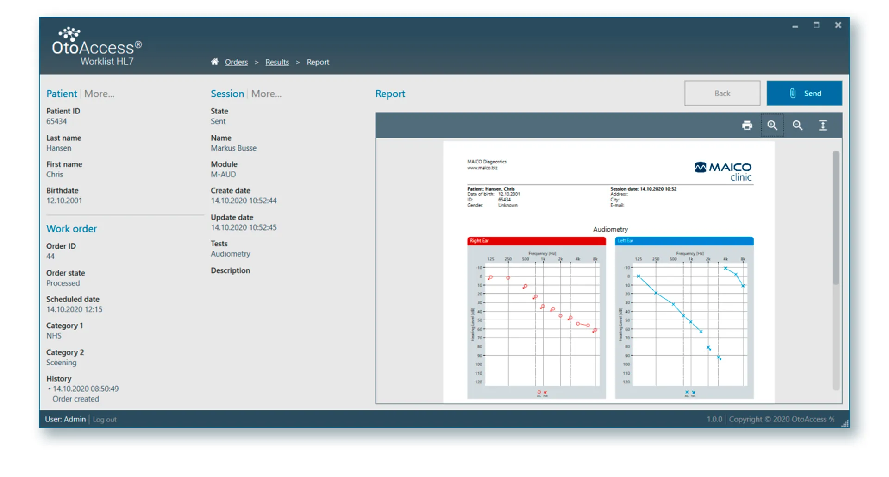This screenshot has width=889, height=477.
Task: Select the Report breadcrumb item
Action: click(318, 62)
